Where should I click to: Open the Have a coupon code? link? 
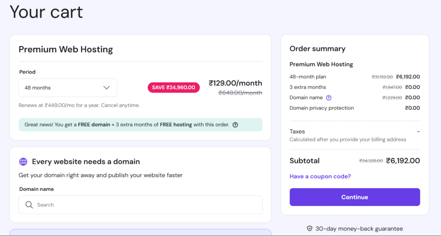pyautogui.click(x=320, y=176)
